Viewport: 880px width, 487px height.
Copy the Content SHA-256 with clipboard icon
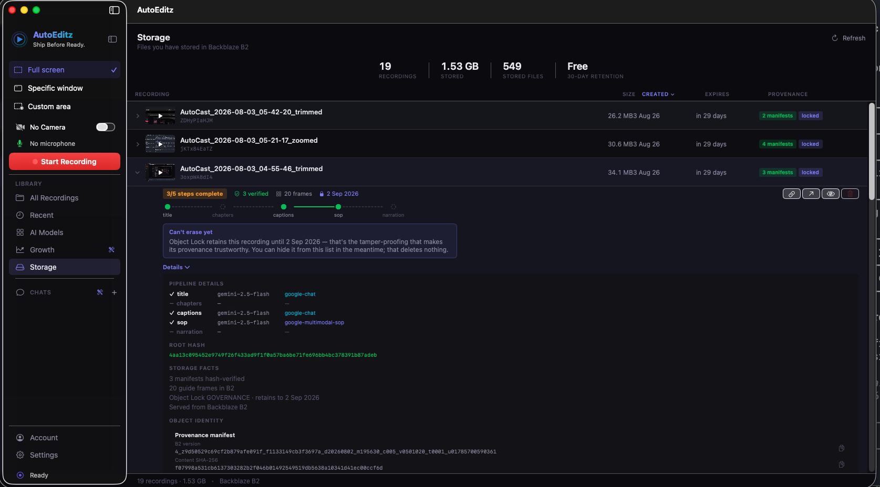point(842,464)
